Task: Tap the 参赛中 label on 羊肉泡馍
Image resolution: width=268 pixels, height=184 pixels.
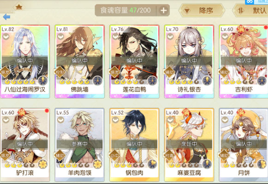Action: pos(80,144)
